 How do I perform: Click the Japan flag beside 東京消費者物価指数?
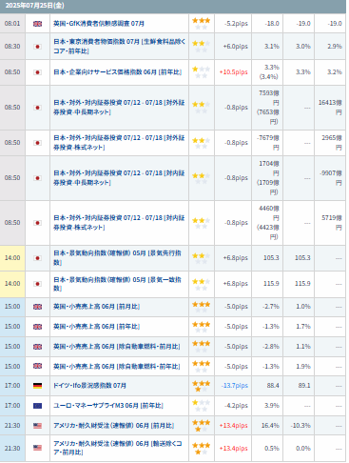coord(37,47)
